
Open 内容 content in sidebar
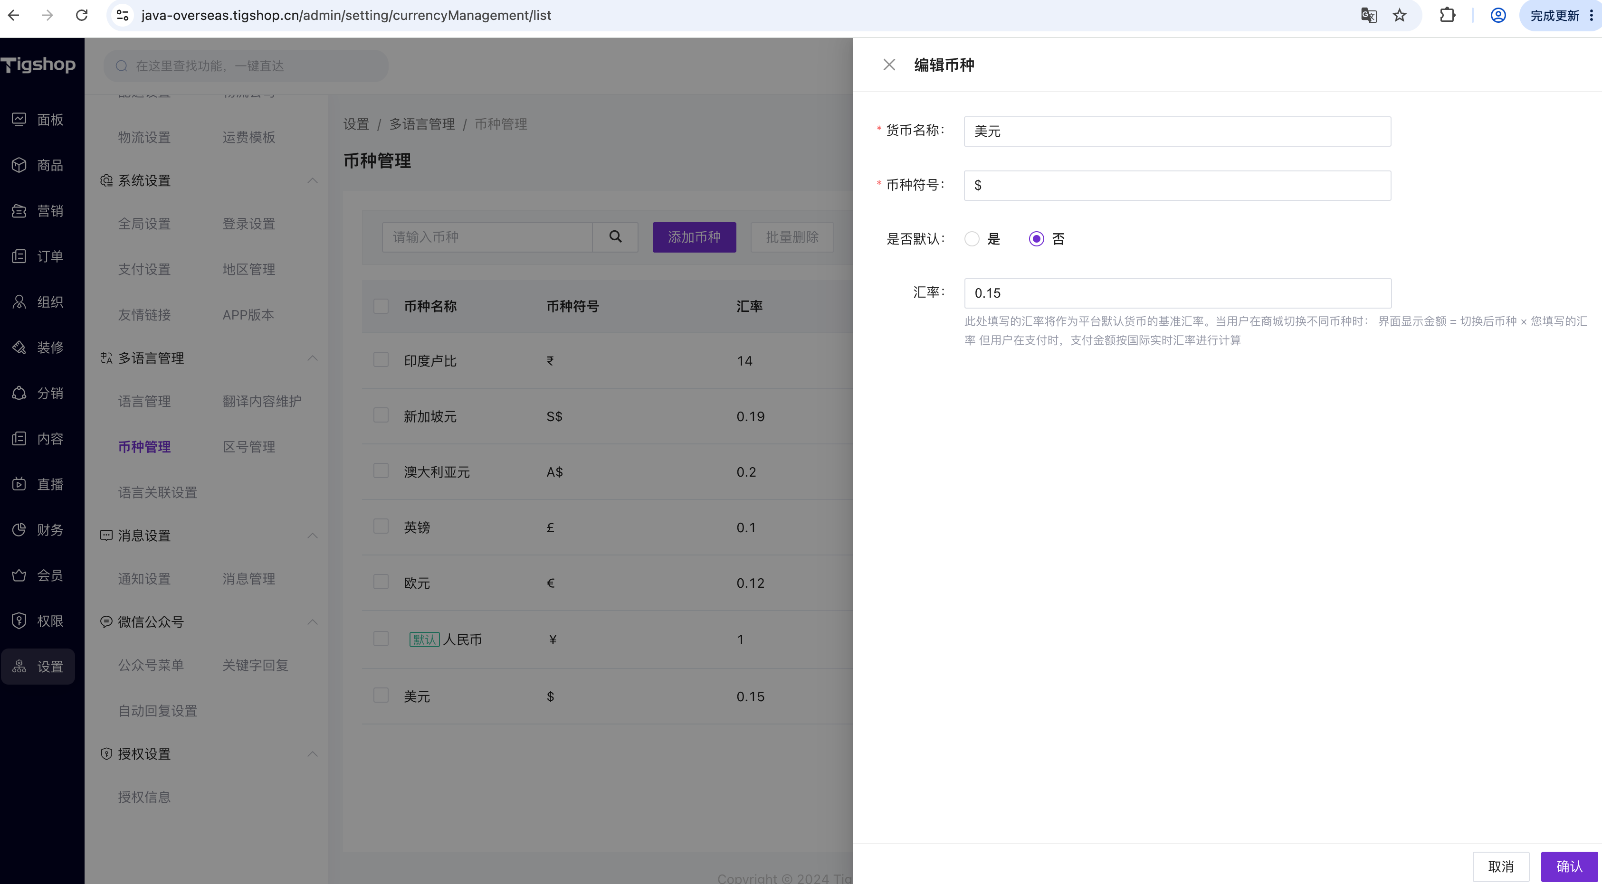tap(38, 438)
